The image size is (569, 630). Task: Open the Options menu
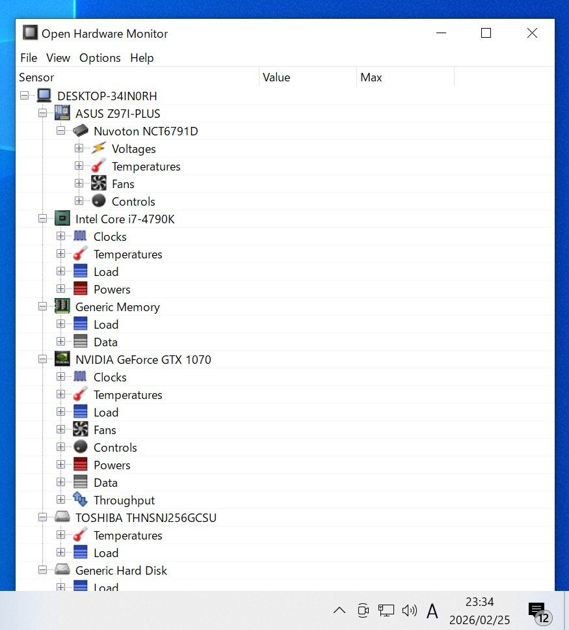point(100,58)
